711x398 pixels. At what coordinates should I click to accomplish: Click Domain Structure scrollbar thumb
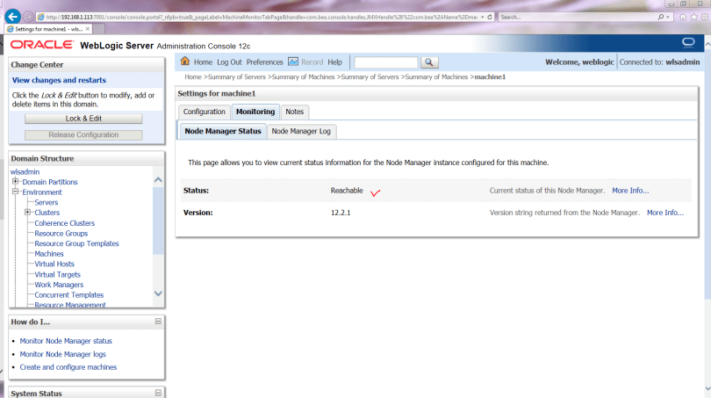point(158,221)
